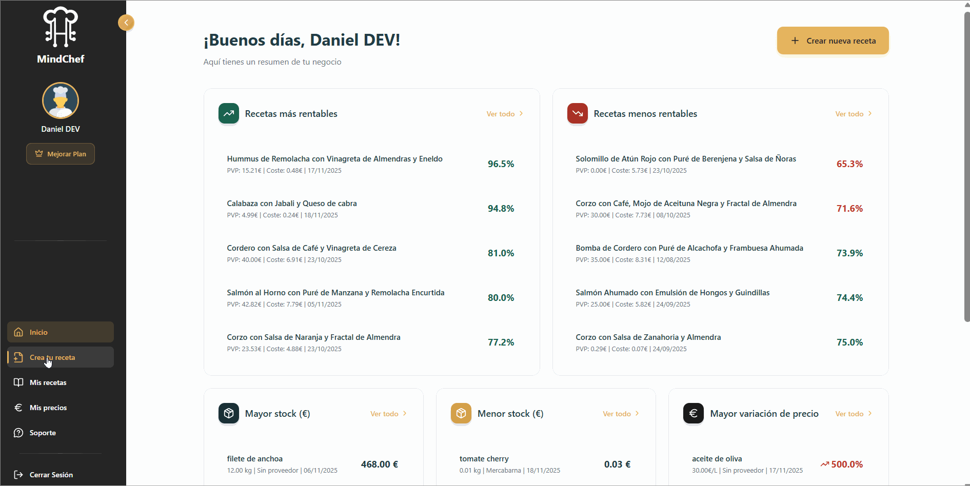Click the euro icon for Mis precios
Viewport: 970px width, 486px height.
[18, 408]
